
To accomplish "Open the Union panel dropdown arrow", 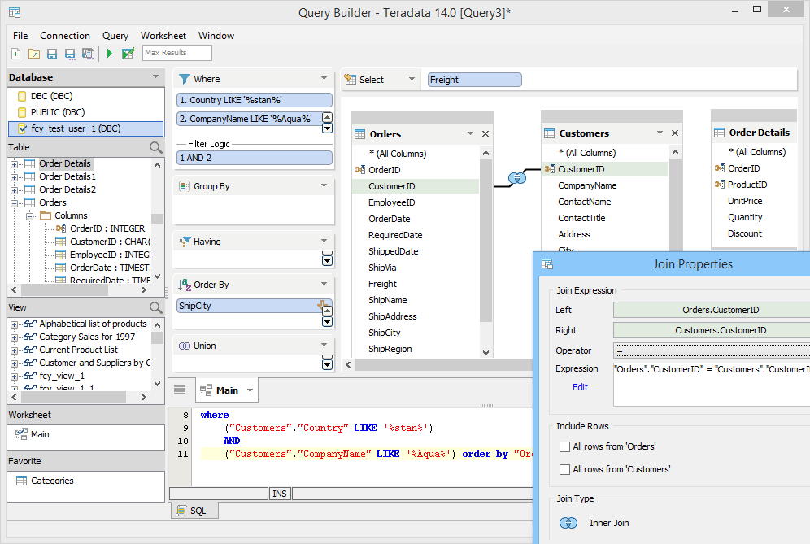I will (324, 345).
